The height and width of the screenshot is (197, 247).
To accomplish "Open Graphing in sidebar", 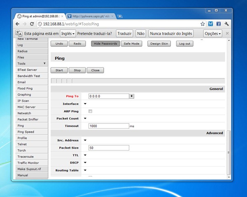I will 32,95.
